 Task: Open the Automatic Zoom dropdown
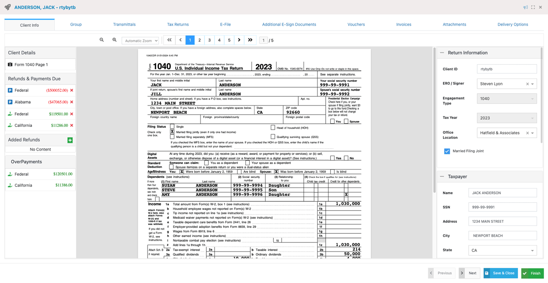[139, 40]
